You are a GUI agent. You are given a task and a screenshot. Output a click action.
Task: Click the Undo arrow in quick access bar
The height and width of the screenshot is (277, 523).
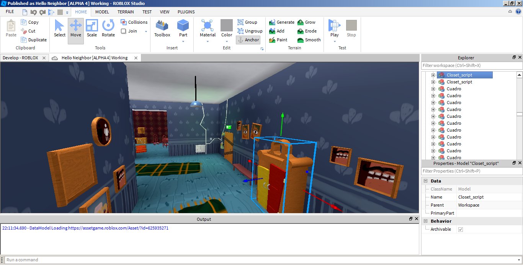33,12
